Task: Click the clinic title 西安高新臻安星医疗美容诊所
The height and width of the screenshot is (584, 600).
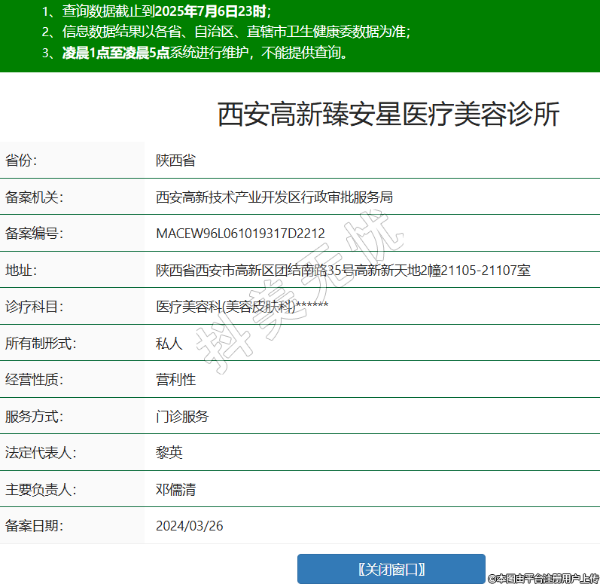Action: pyautogui.click(x=388, y=115)
